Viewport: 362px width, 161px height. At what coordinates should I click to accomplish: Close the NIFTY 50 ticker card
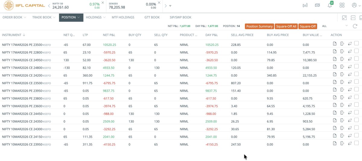coord(103,2)
